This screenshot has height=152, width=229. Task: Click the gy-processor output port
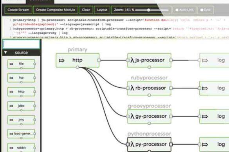tap(171, 117)
